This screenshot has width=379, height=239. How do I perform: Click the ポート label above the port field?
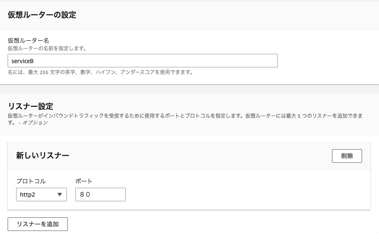83,181
